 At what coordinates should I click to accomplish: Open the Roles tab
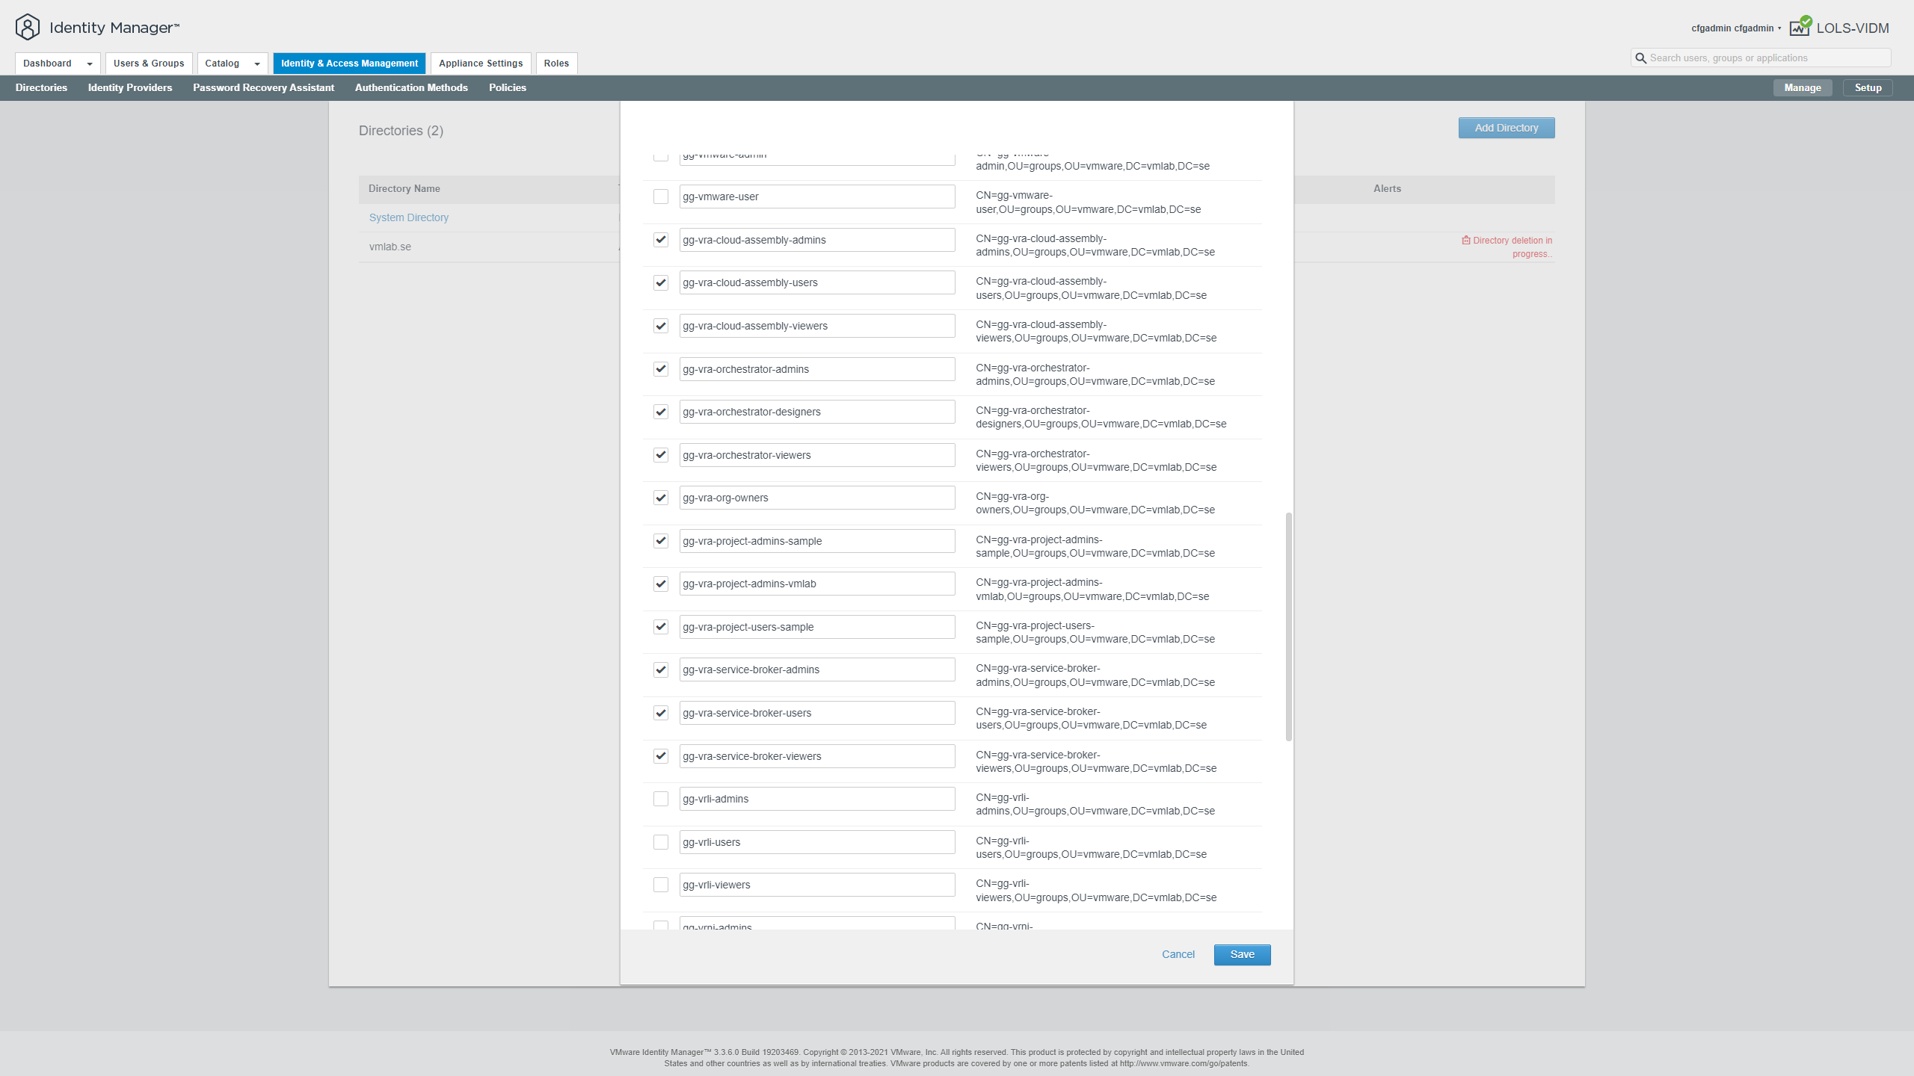tap(556, 64)
